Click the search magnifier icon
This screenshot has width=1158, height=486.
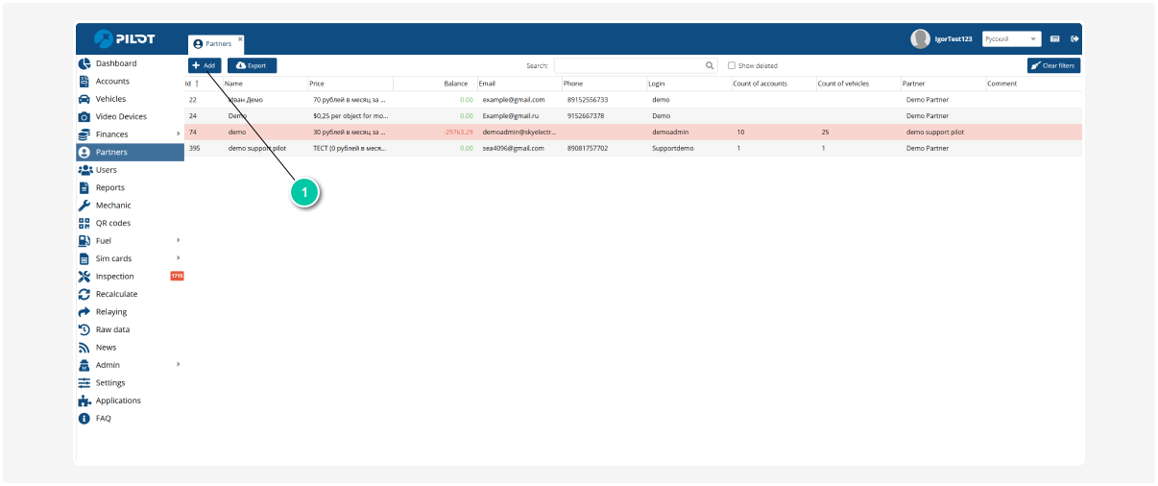[x=711, y=66]
